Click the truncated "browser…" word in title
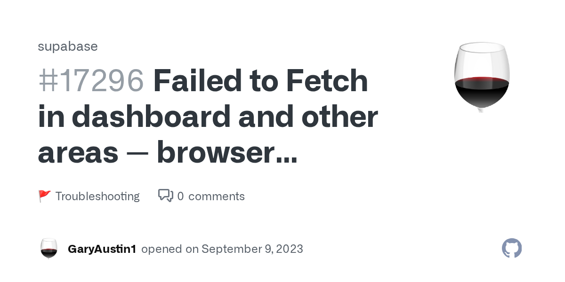 click(227, 152)
